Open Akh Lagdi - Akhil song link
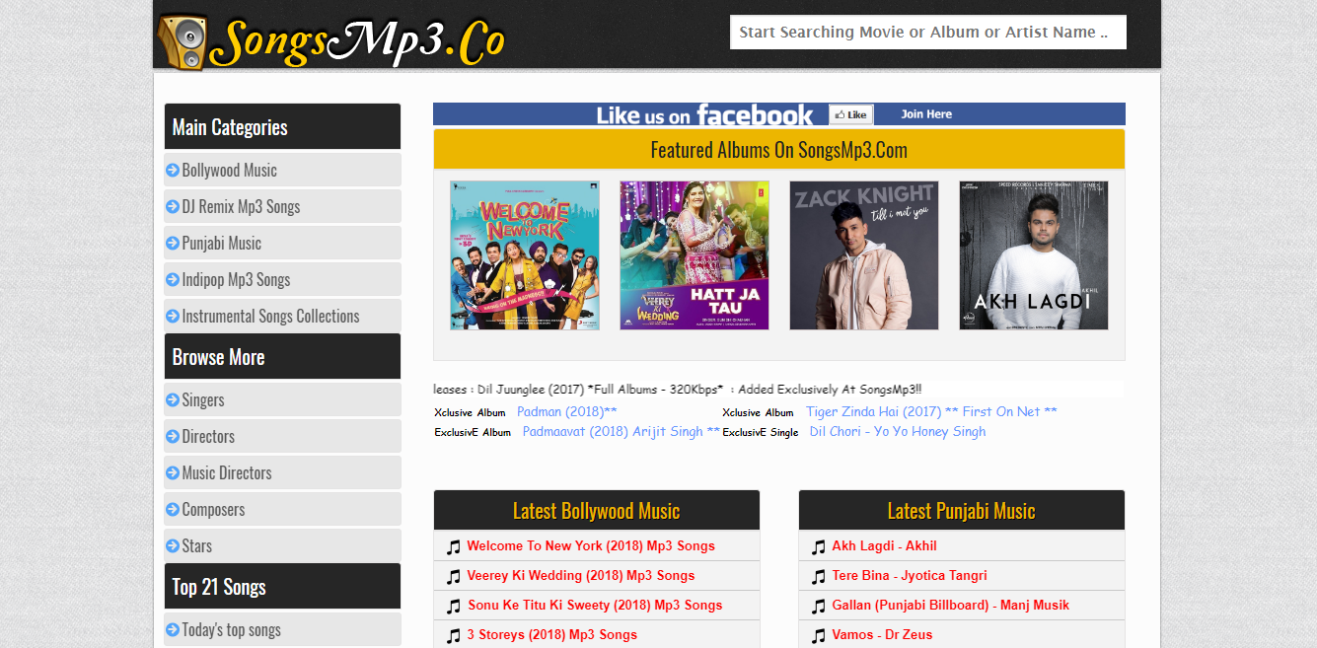 [x=884, y=545]
